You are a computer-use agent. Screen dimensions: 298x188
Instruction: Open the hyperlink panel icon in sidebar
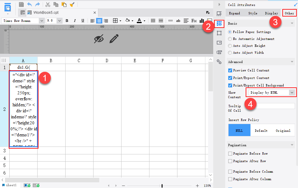click(x=219, y=62)
